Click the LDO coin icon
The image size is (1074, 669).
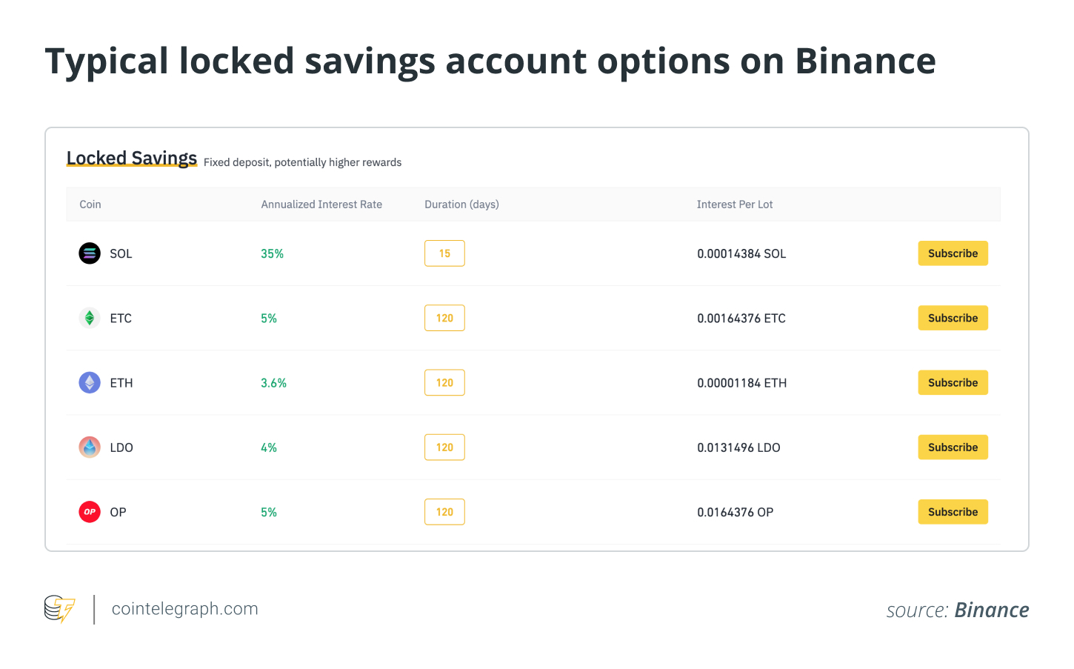pos(90,447)
